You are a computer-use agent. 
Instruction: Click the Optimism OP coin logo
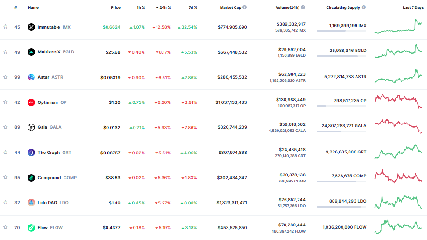pyautogui.click(x=31, y=102)
